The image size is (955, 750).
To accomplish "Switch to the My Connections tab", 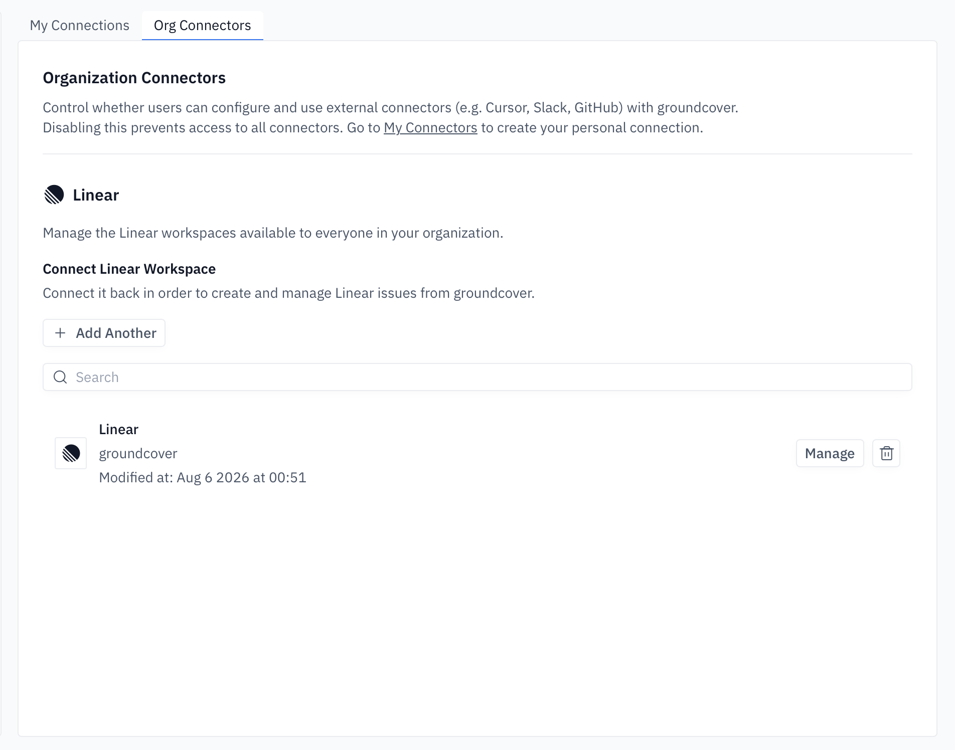I will [79, 26].
